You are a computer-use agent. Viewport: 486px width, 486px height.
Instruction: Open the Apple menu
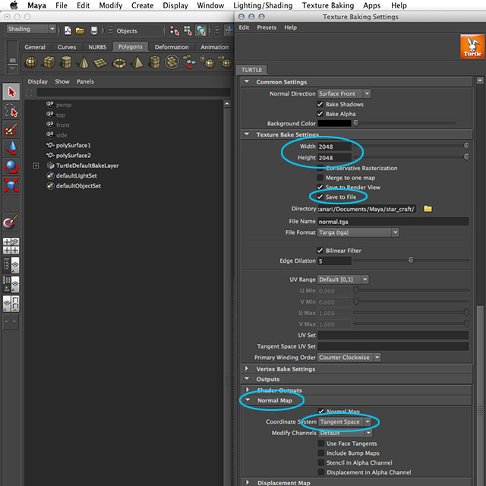tap(14, 5)
